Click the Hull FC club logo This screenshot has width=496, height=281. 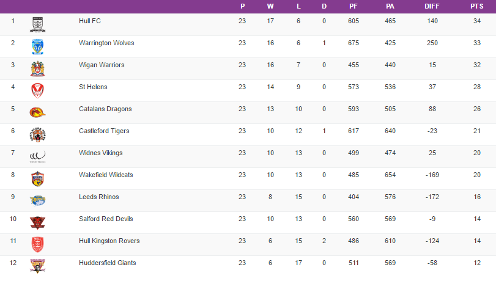(x=38, y=25)
